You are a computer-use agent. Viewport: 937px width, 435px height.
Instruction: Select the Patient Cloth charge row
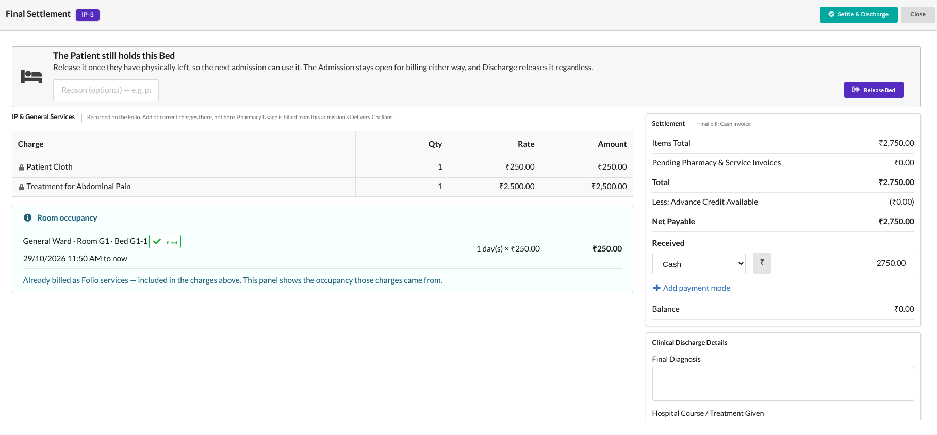[322, 168]
